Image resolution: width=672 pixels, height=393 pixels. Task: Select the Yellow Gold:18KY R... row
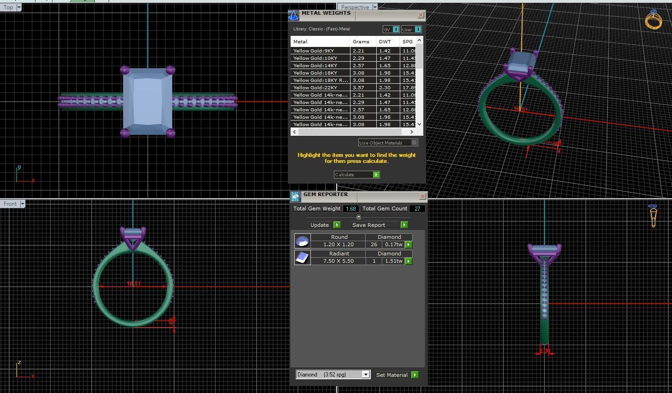pyautogui.click(x=353, y=80)
